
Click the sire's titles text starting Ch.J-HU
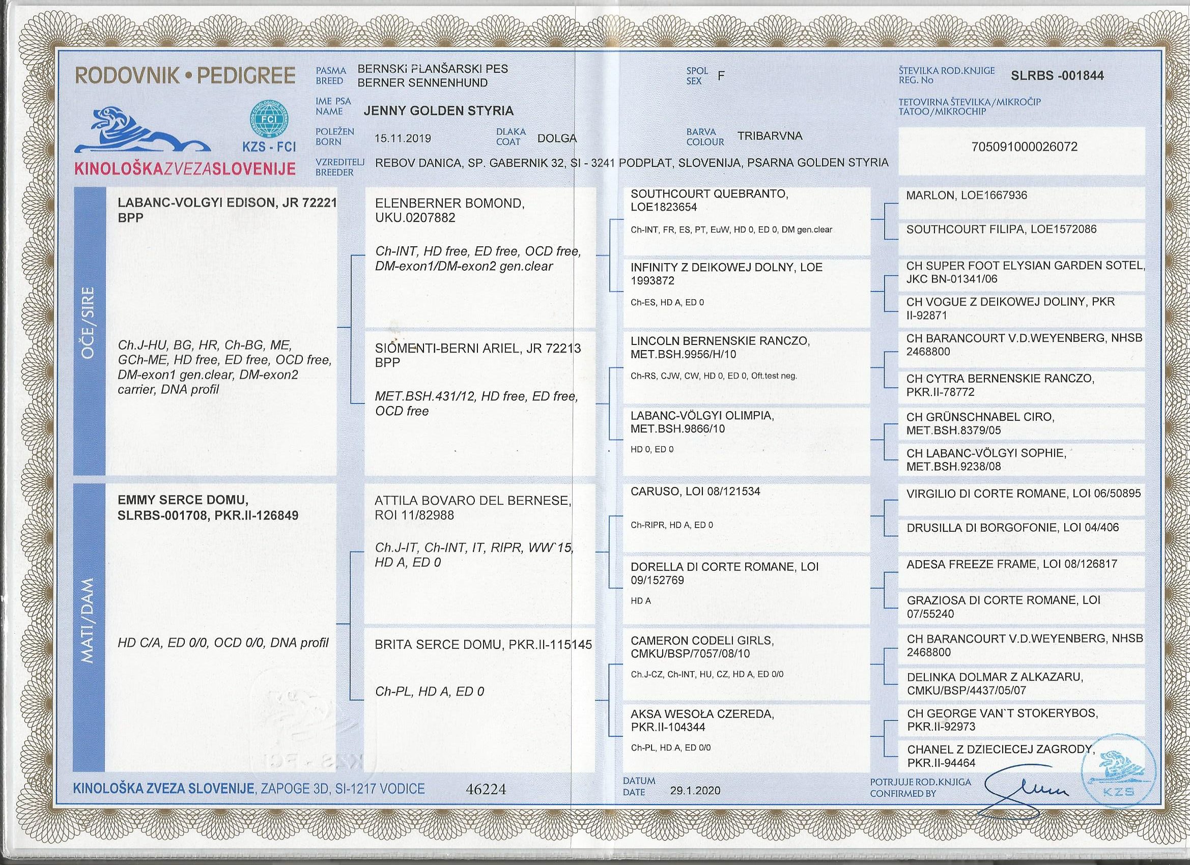click(224, 367)
